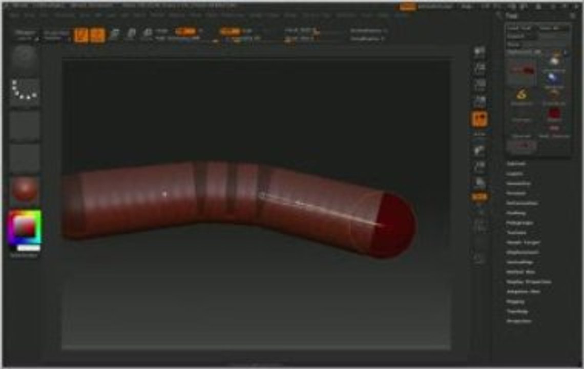584x369 pixels.
Task: Expand the Layers subpalette
Action: pyautogui.click(x=514, y=174)
